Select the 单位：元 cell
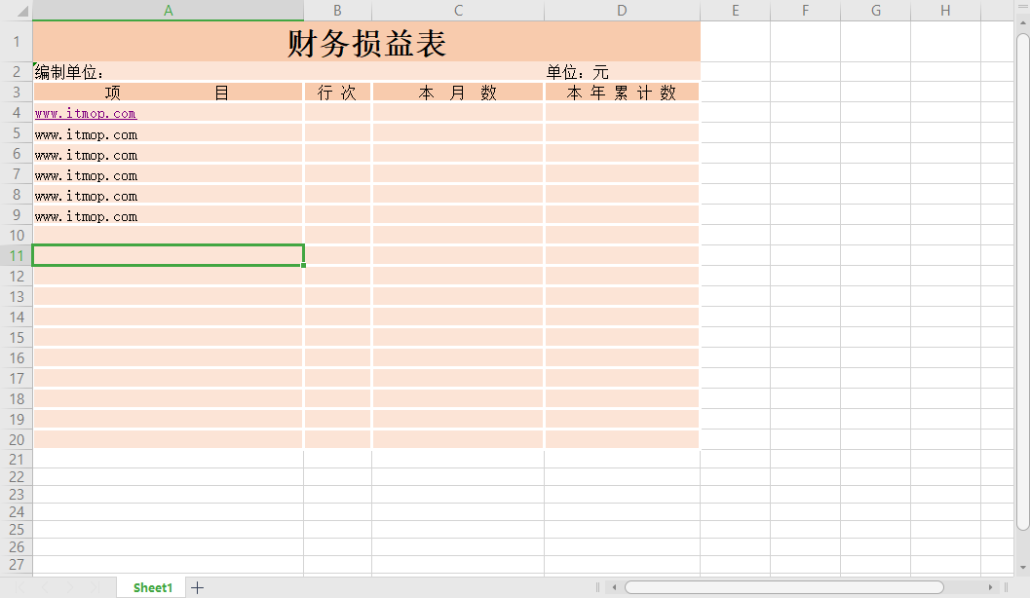This screenshot has height=598, width=1030. pos(576,71)
